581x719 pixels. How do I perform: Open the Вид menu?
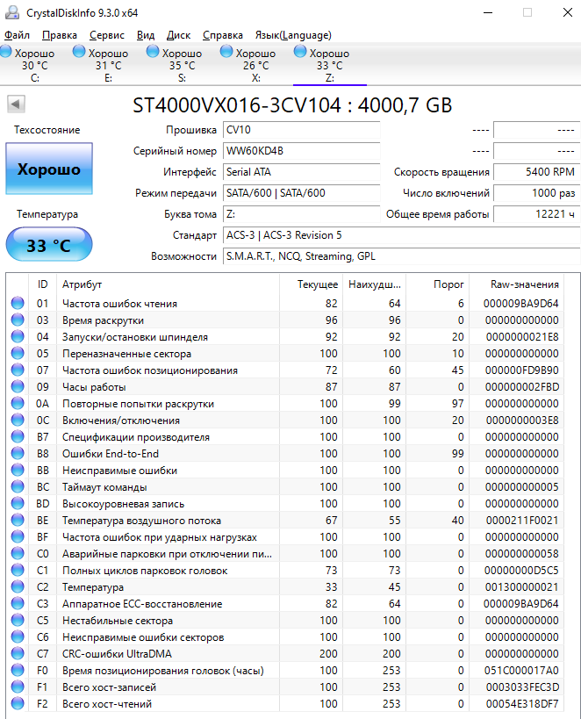pos(146,35)
